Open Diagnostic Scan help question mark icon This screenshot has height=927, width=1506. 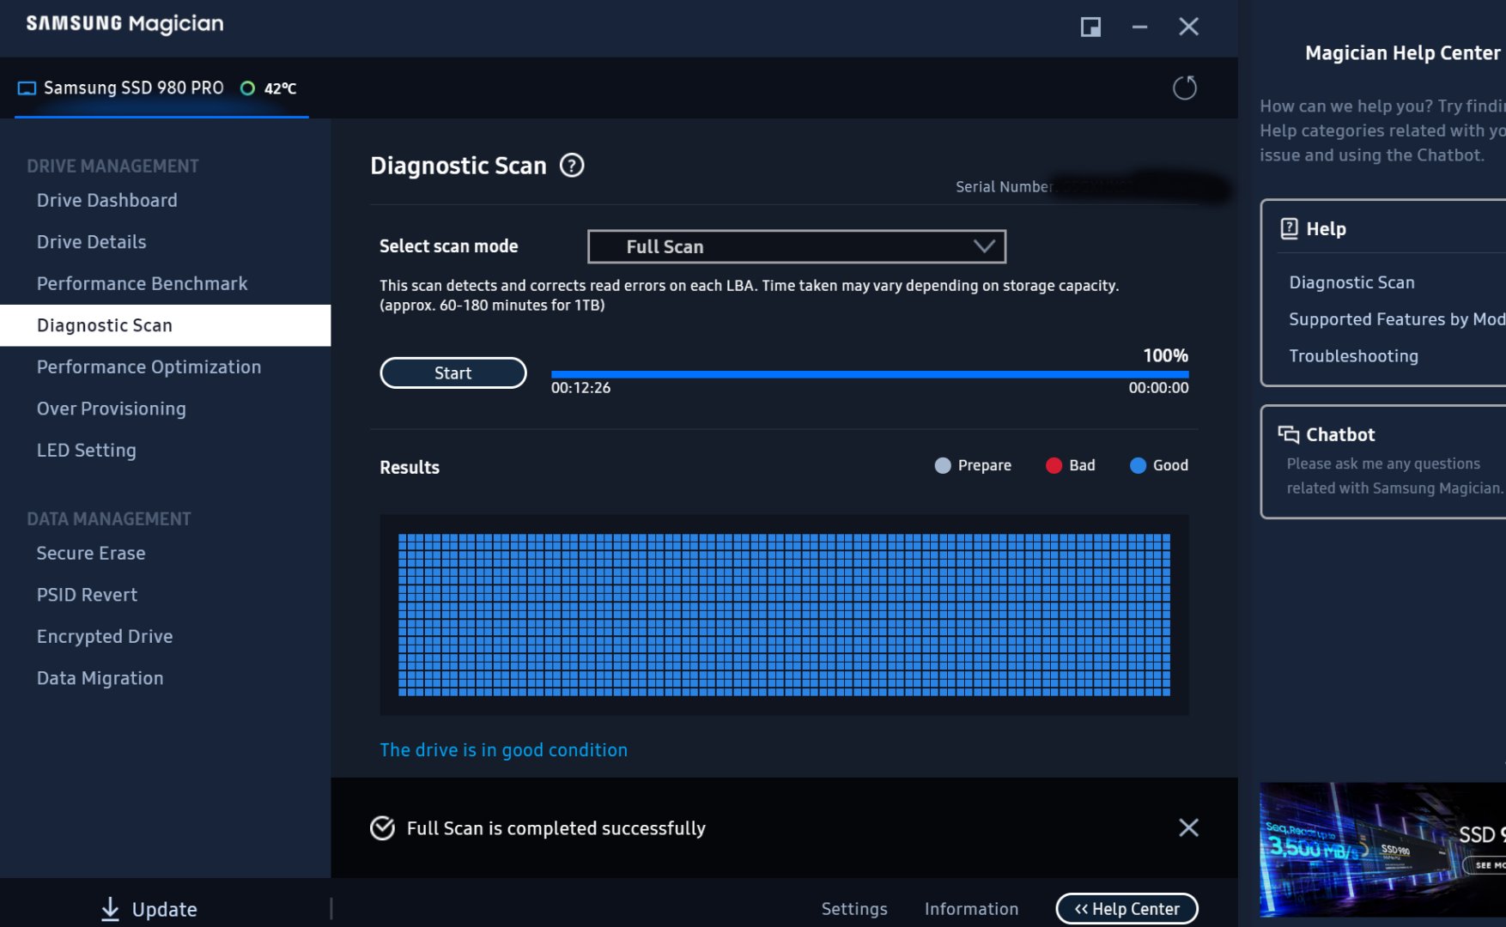pos(572,165)
